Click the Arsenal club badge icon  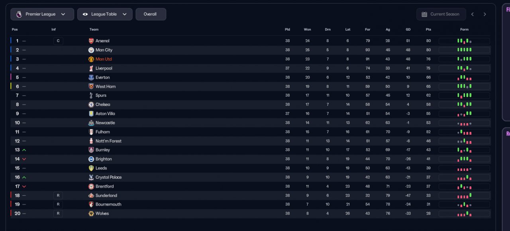click(91, 41)
